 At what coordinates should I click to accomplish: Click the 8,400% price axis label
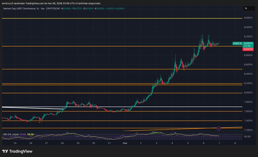point(248,74)
